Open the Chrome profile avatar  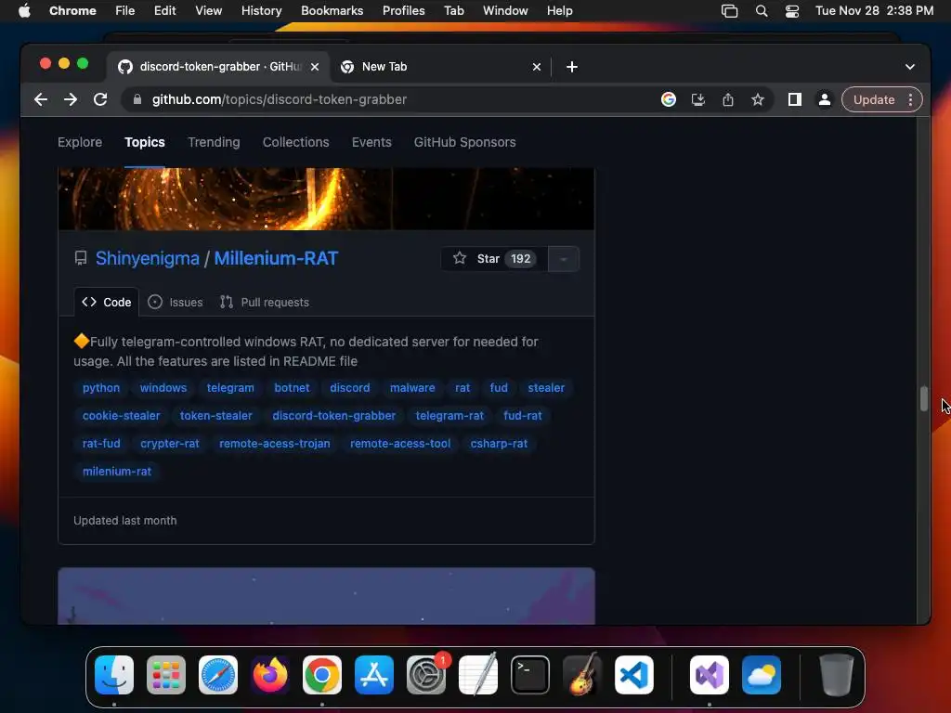click(x=825, y=99)
